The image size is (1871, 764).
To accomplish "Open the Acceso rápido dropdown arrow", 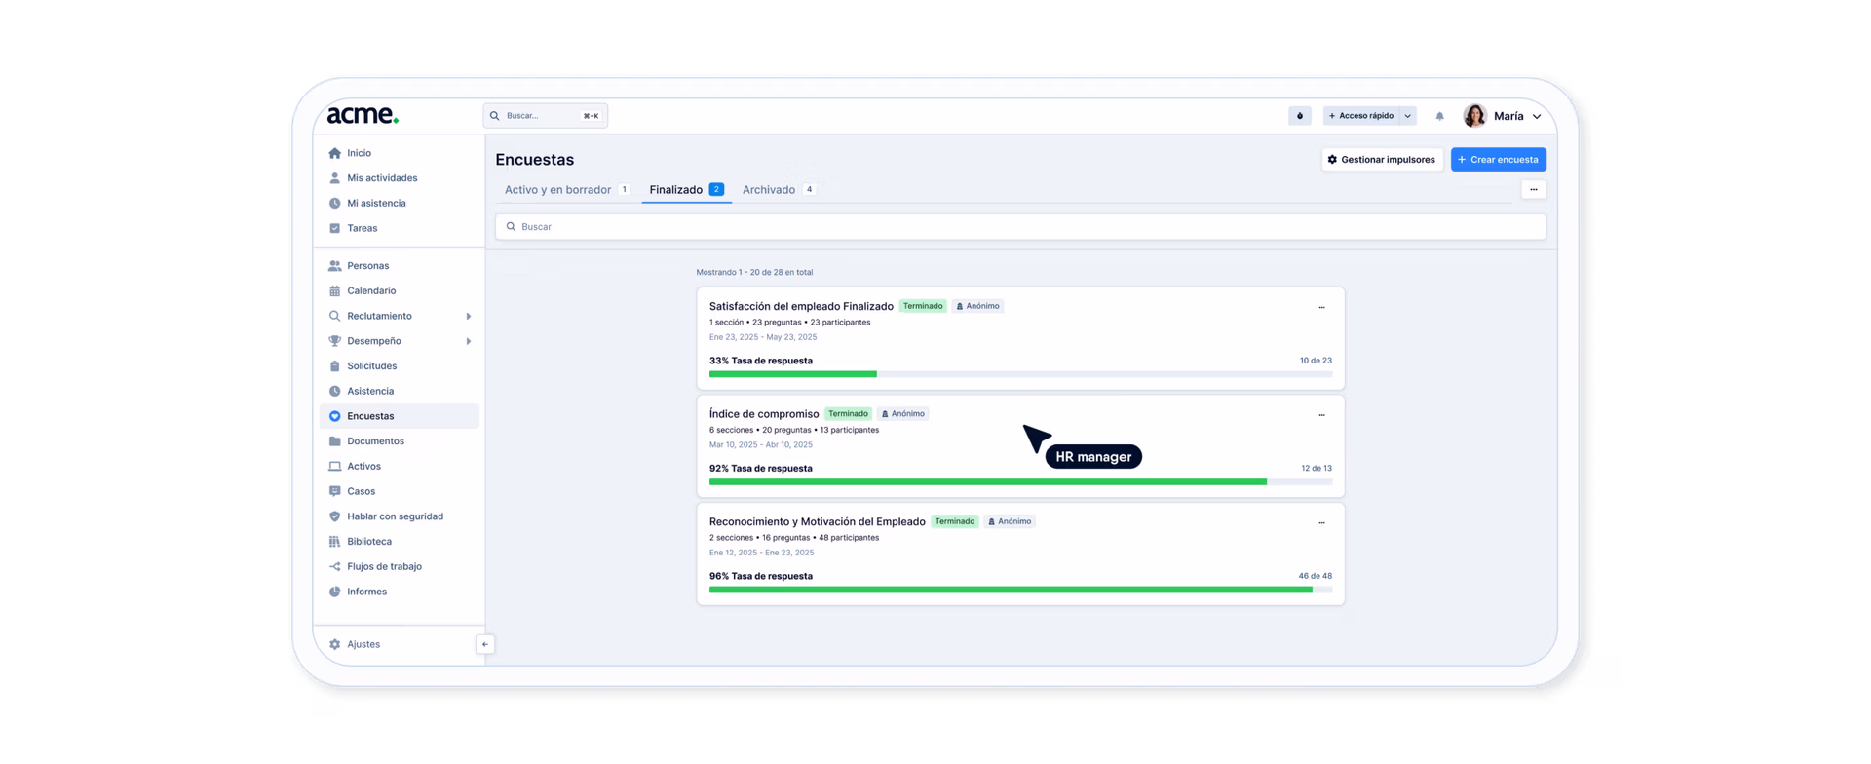I will coord(1408,116).
